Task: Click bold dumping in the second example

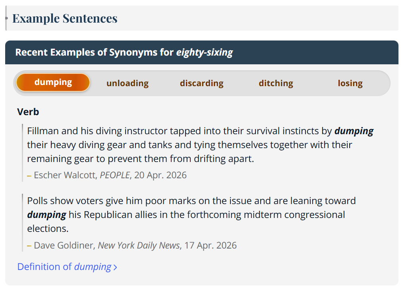Action: point(46,214)
